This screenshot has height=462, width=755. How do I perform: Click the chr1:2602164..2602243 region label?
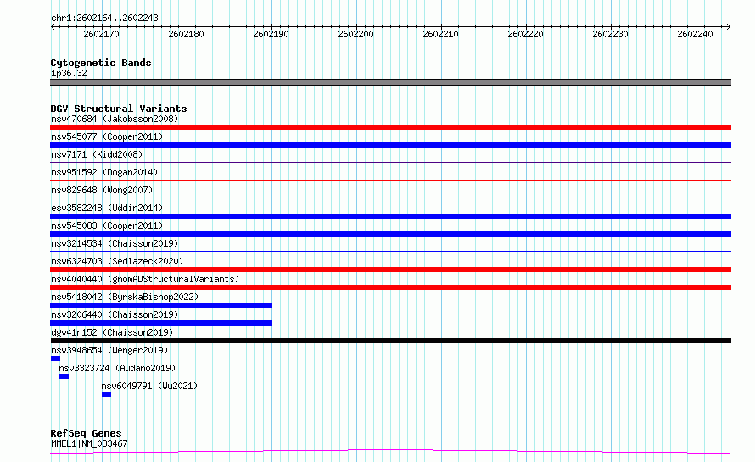(x=104, y=18)
